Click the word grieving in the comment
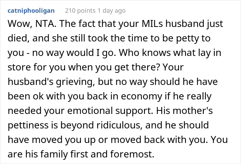 [x=75, y=82]
